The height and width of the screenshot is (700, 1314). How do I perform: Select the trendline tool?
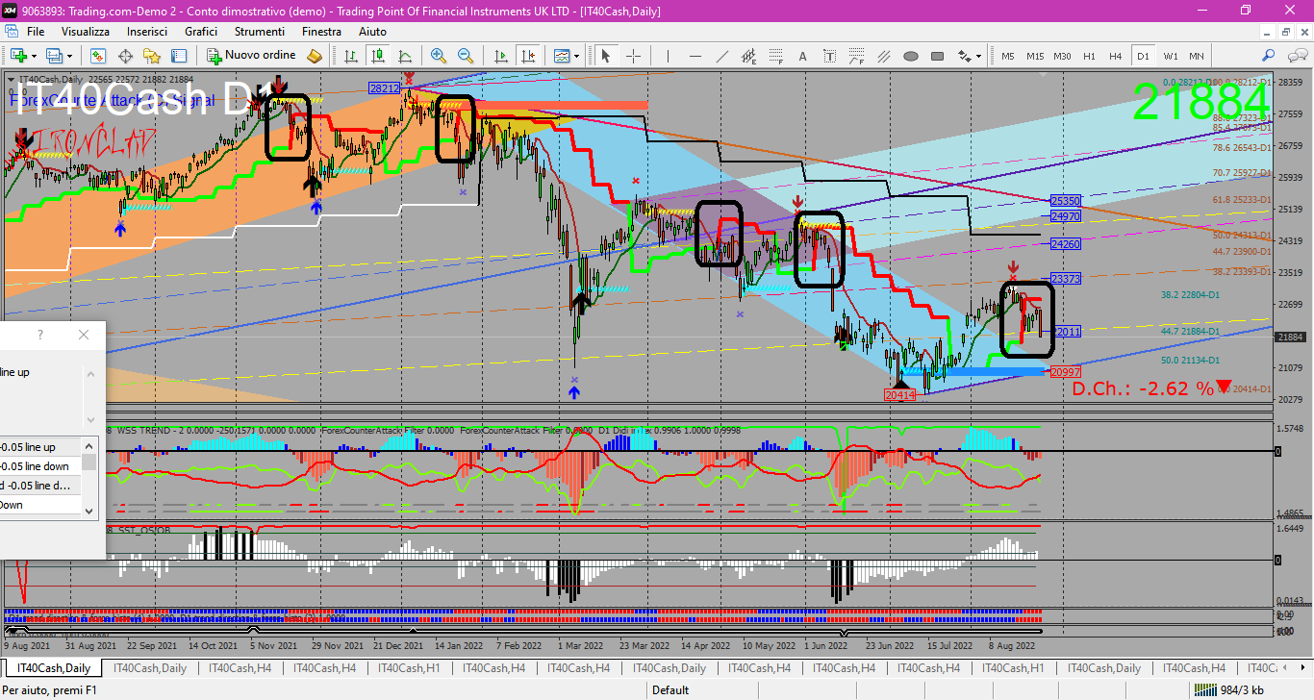coord(722,56)
